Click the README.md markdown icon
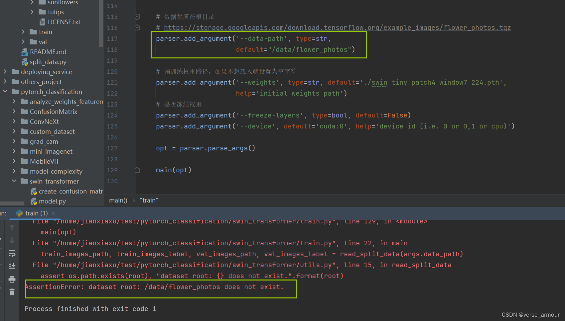The image size is (565, 321). [24, 52]
